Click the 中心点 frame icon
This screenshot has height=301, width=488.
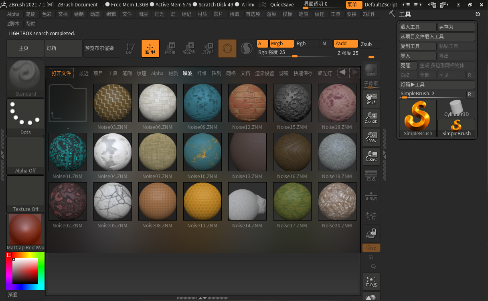371,281
